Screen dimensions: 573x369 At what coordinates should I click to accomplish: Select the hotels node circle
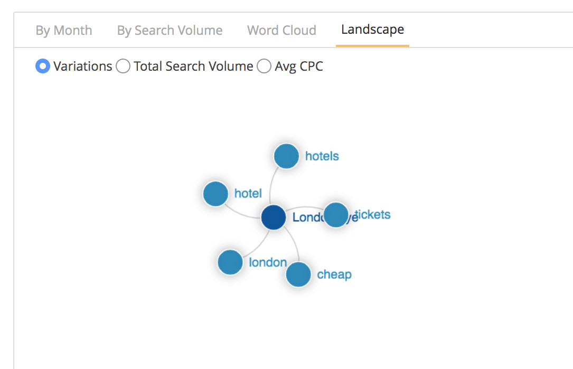pyautogui.click(x=286, y=156)
